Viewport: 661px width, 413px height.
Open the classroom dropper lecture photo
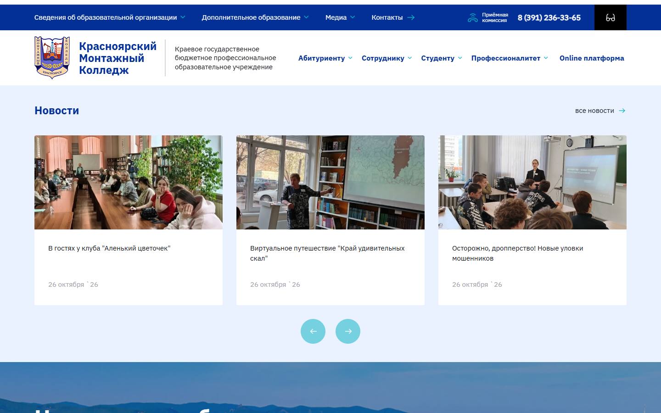pyautogui.click(x=532, y=182)
